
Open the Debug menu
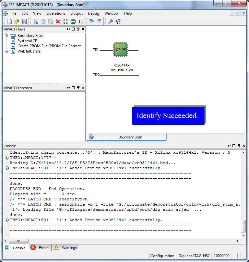[93, 13]
